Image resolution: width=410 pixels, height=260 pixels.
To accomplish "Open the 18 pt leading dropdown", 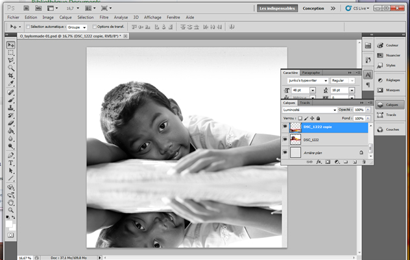I will (x=352, y=90).
